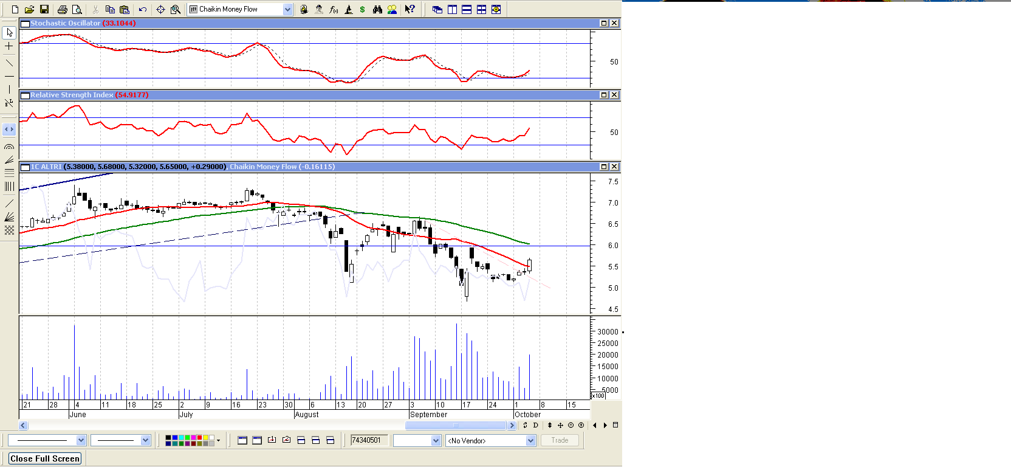The image size is (1011, 467).
Task: Select the zoom magnifier tool
Action: (176, 9)
